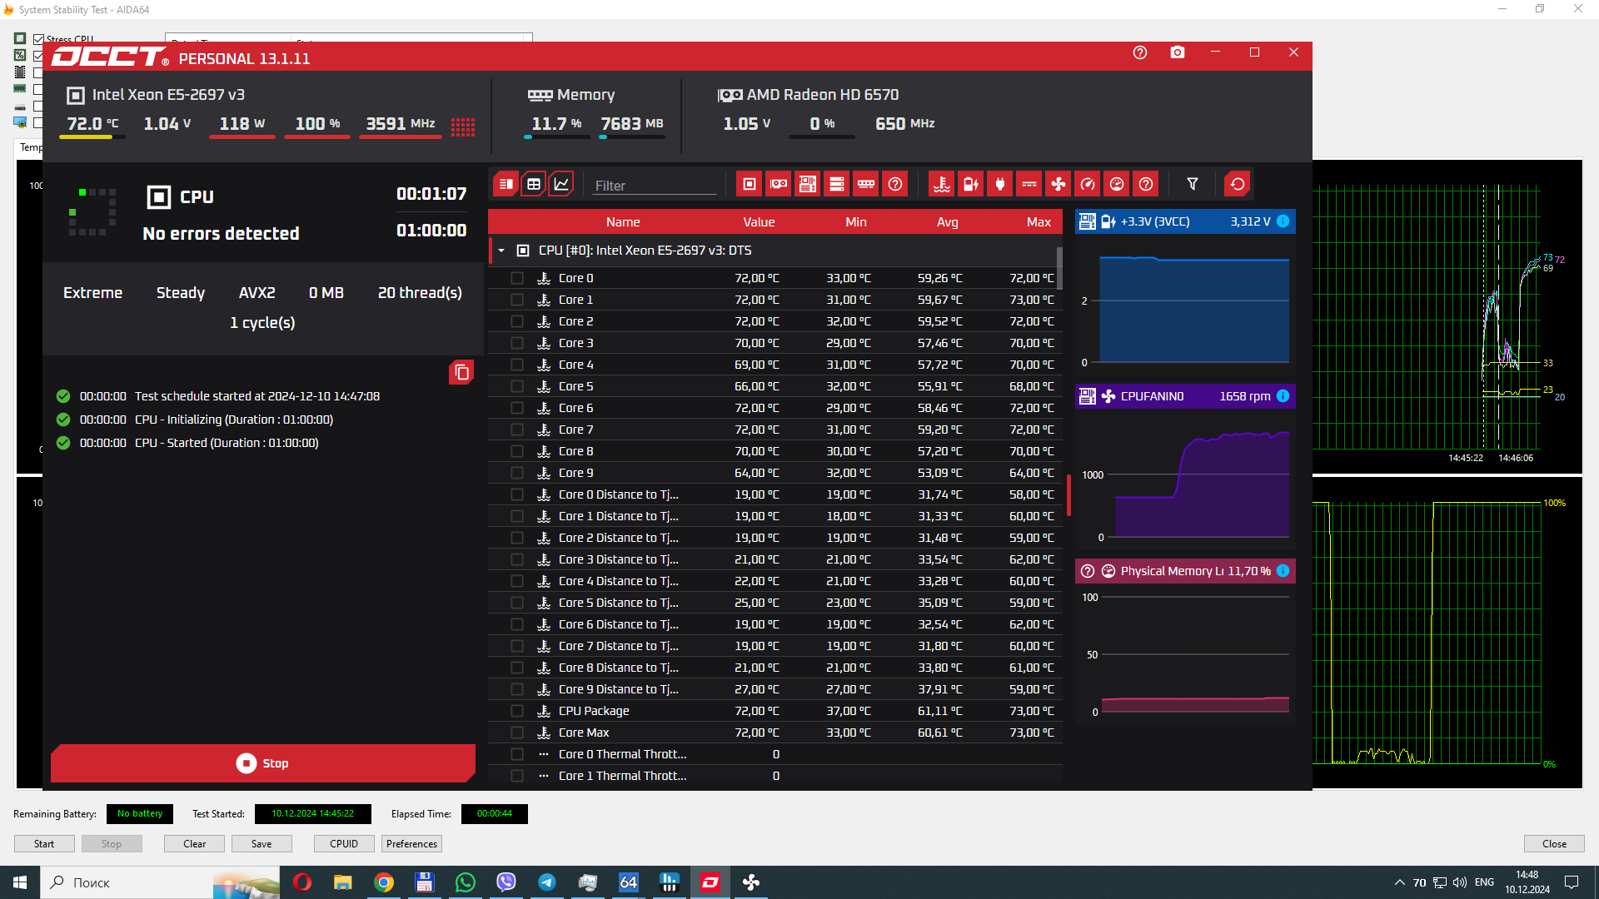This screenshot has height=899, width=1599.
Task: Check the Core 5 row checkbox
Action: pos(517,386)
